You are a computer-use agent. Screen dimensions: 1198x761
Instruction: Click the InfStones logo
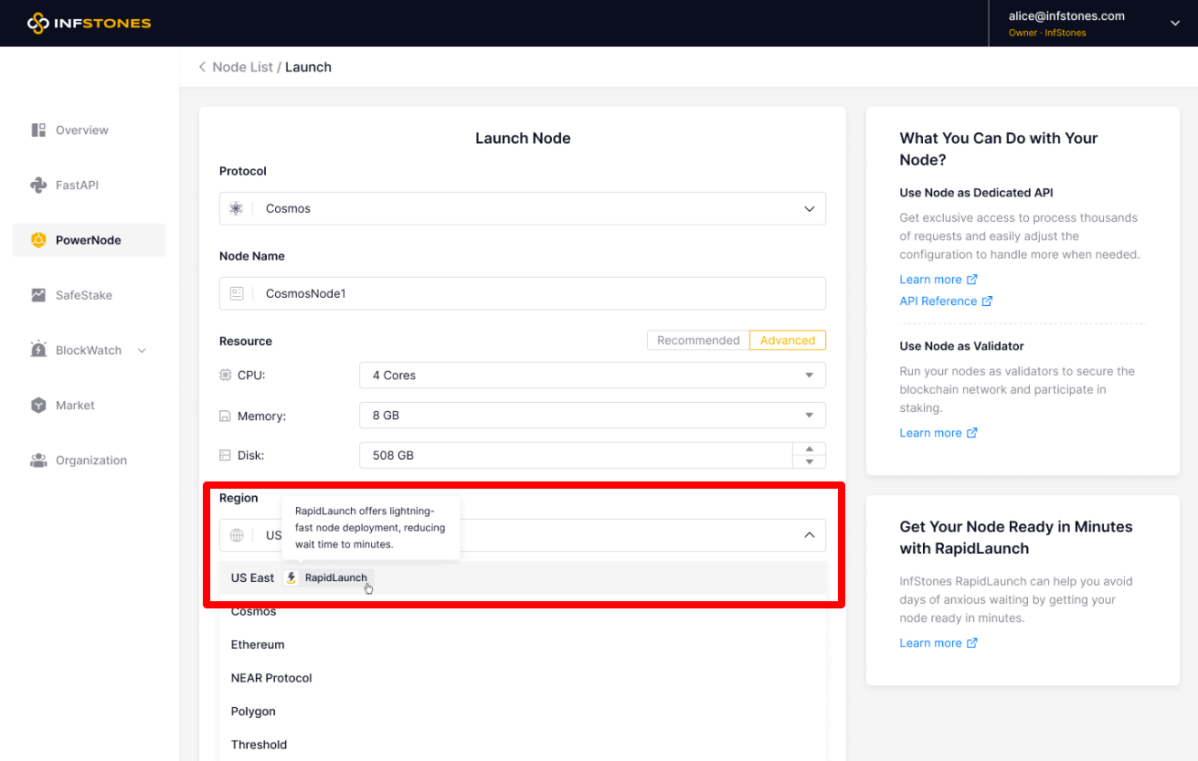[x=89, y=23]
